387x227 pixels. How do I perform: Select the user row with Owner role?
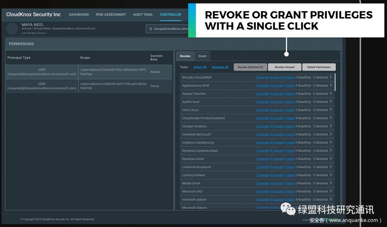pyautogui.click(x=89, y=86)
